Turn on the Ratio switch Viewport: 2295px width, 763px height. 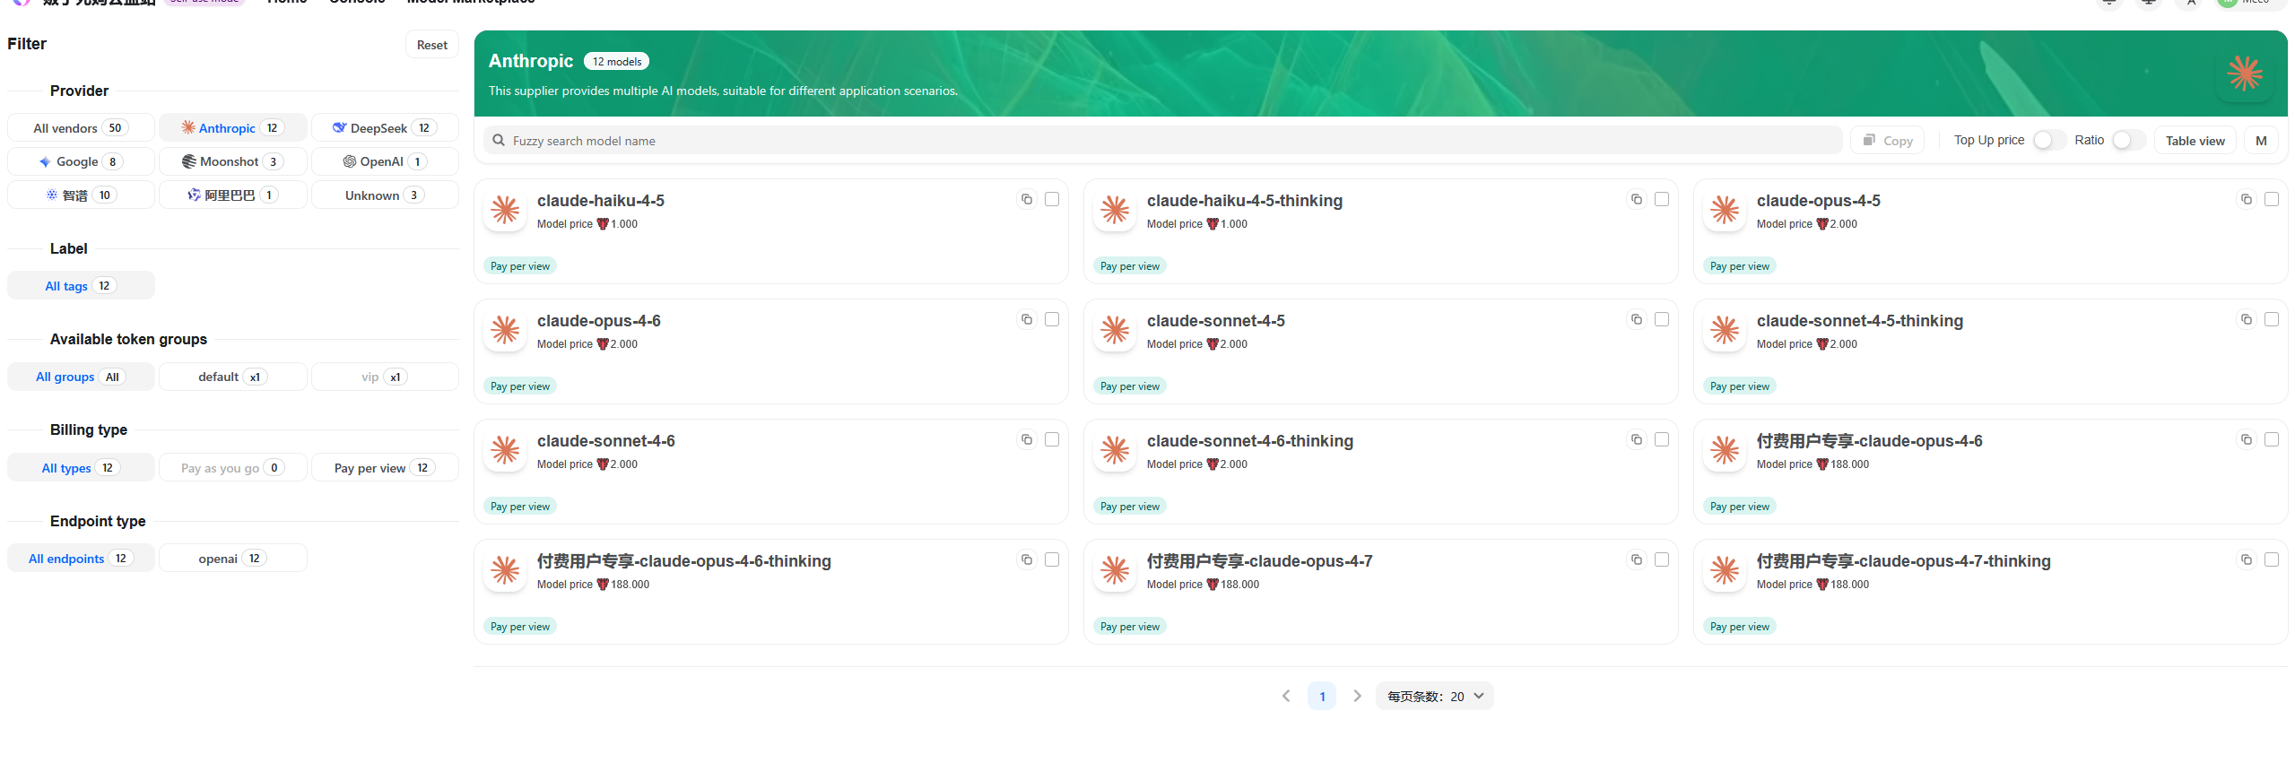(x=2127, y=140)
